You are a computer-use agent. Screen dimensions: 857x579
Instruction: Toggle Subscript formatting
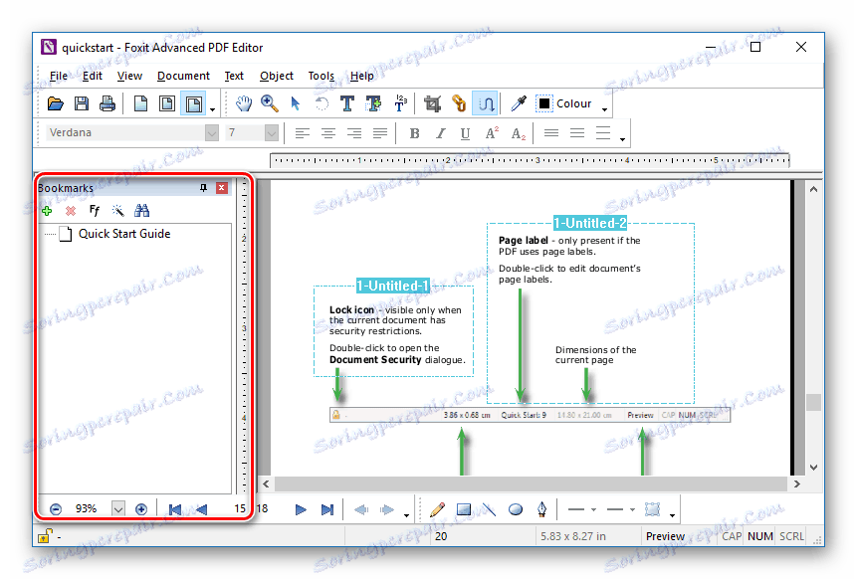point(518,132)
